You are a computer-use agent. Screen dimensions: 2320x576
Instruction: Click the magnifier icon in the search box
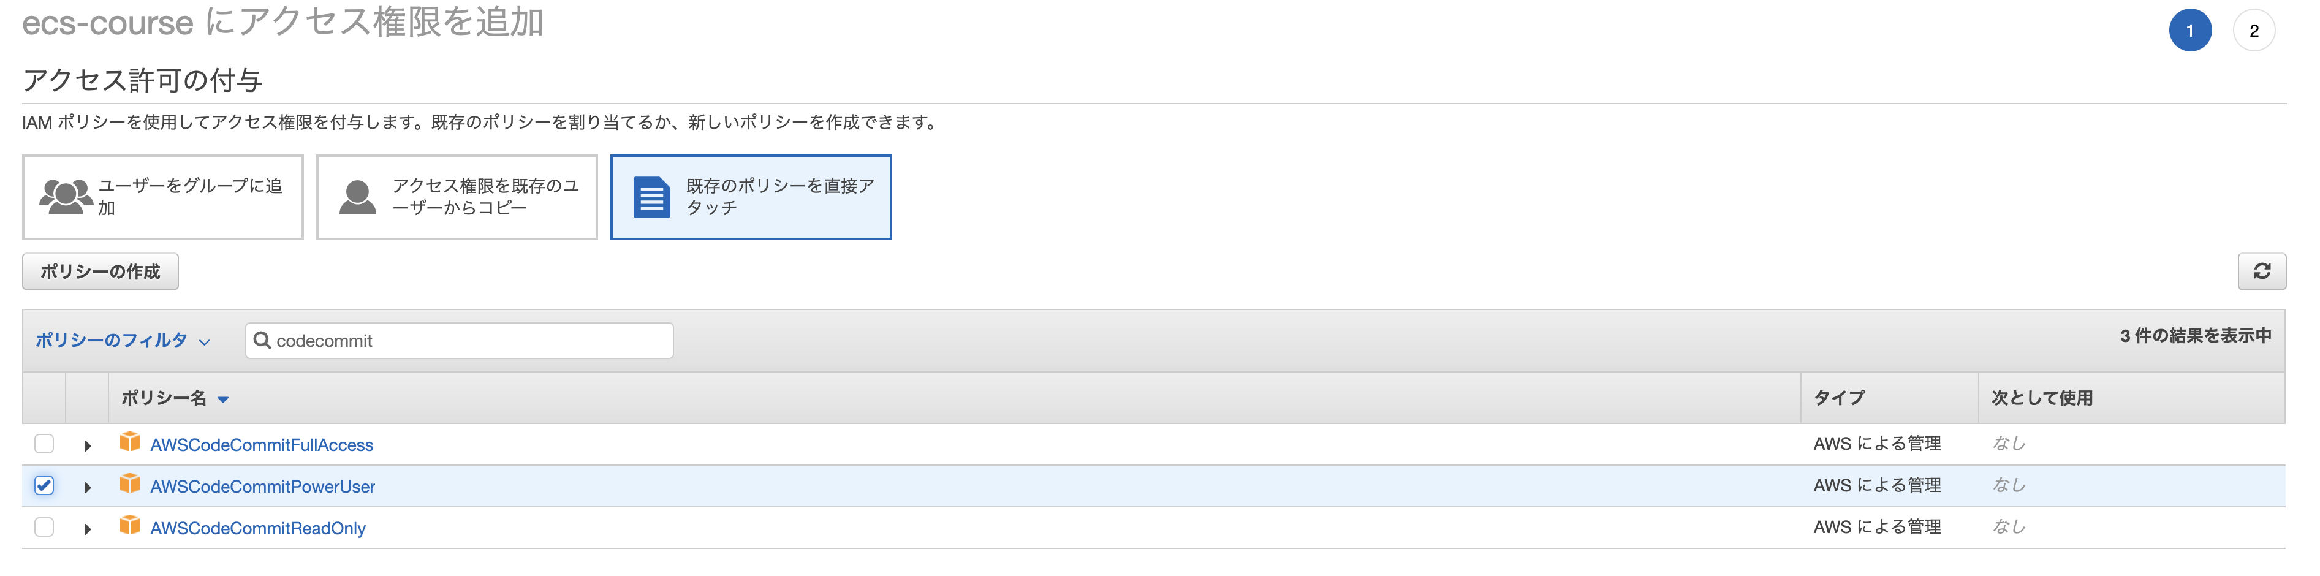point(262,340)
